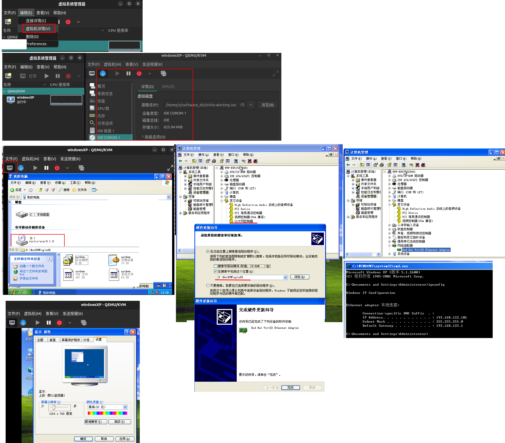505x443 pixels.
Task: Collapse 网络适配器 tree node
Action: pos(389,246)
